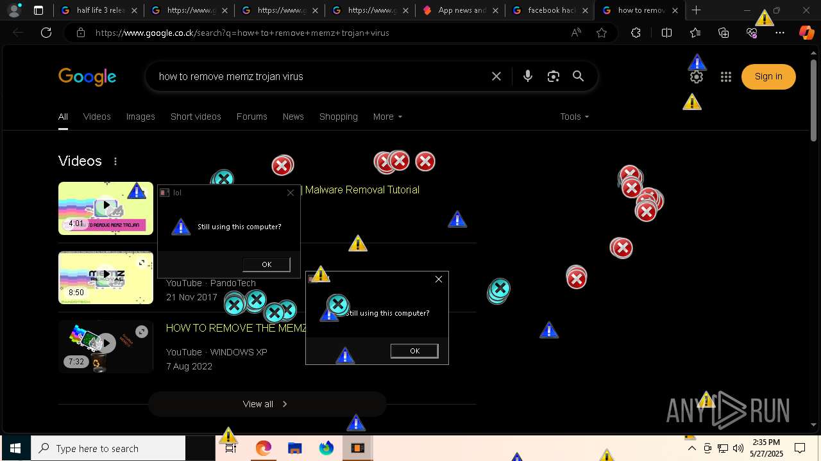Click the browser address bar URL

(x=242, y=33)
